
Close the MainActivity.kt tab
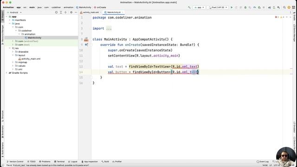[123, 13]
